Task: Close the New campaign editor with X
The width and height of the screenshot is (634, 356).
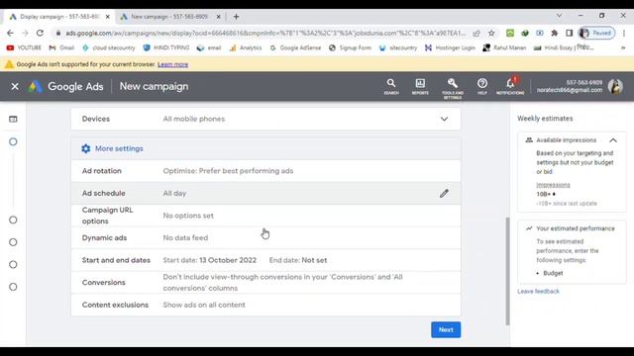Action: [x=15, y=86]
